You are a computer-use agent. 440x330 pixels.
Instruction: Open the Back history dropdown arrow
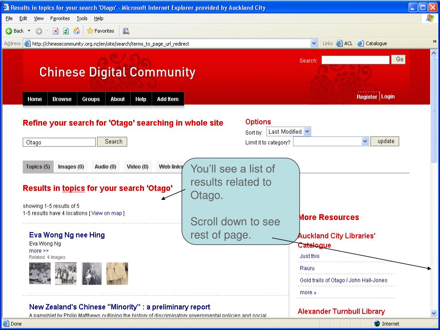[x=29, y=31]
